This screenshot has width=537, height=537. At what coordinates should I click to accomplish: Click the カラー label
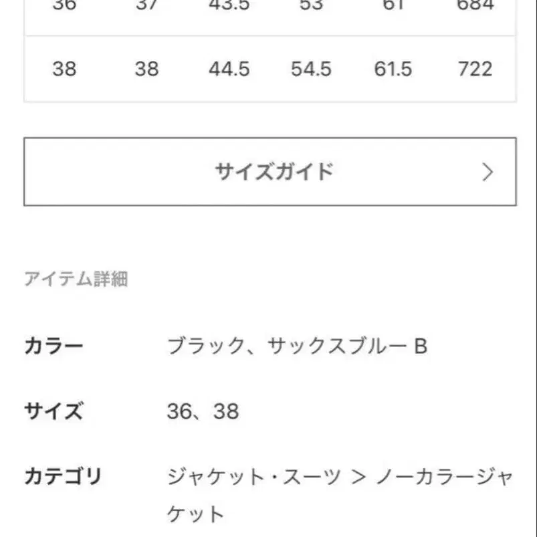pyautogui.click(x=53, y=346)
